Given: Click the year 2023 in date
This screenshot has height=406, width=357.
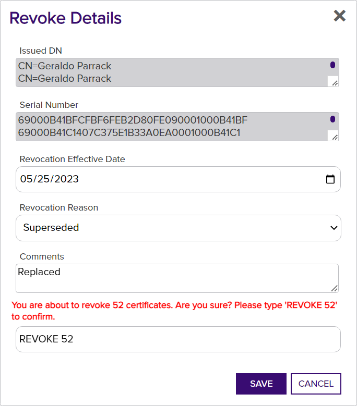Looking at the screenshot, I should click(x=66, y=179).
